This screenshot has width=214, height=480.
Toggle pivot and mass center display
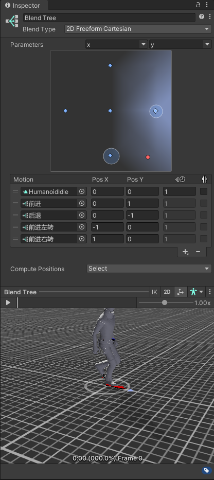181,292
